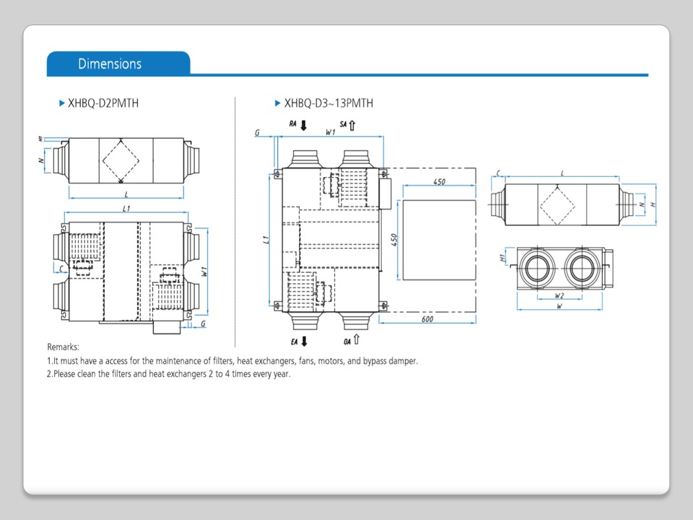This screenshot has width=693, height=520.
Task: Click the XHBQ-D2PMTH model heading
Action: [103, 103]
